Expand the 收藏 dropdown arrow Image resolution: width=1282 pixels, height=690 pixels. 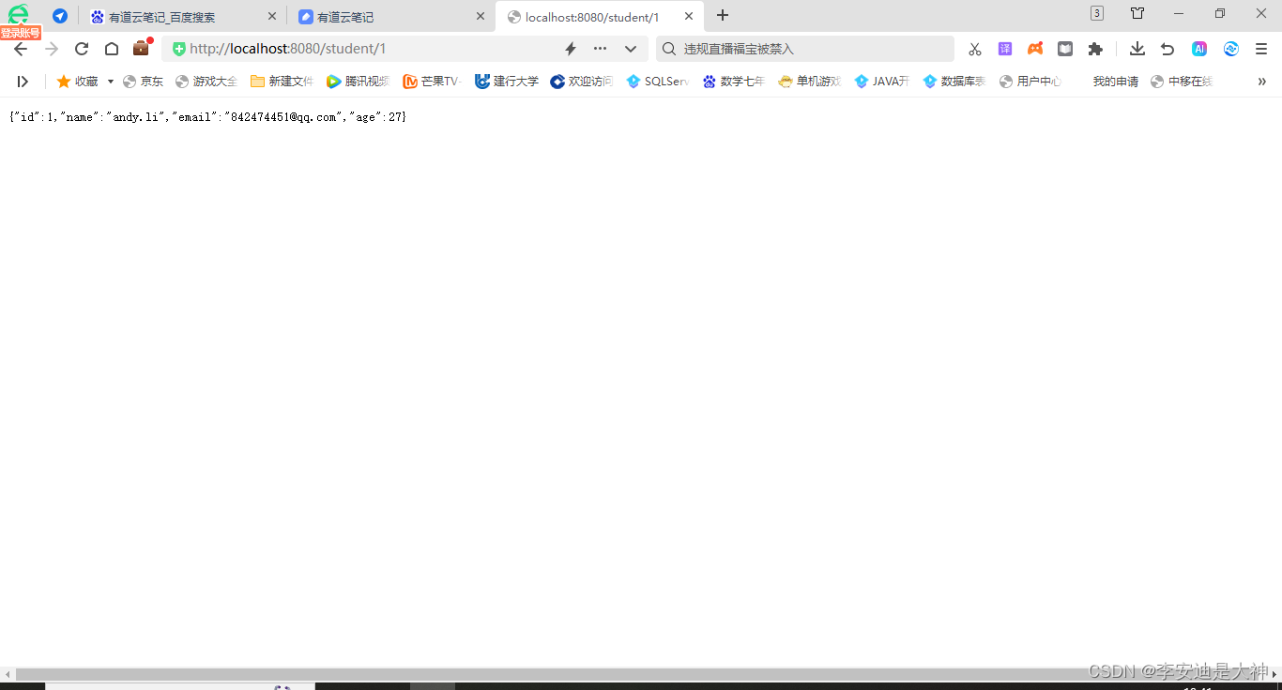click(x=110, y=82)
